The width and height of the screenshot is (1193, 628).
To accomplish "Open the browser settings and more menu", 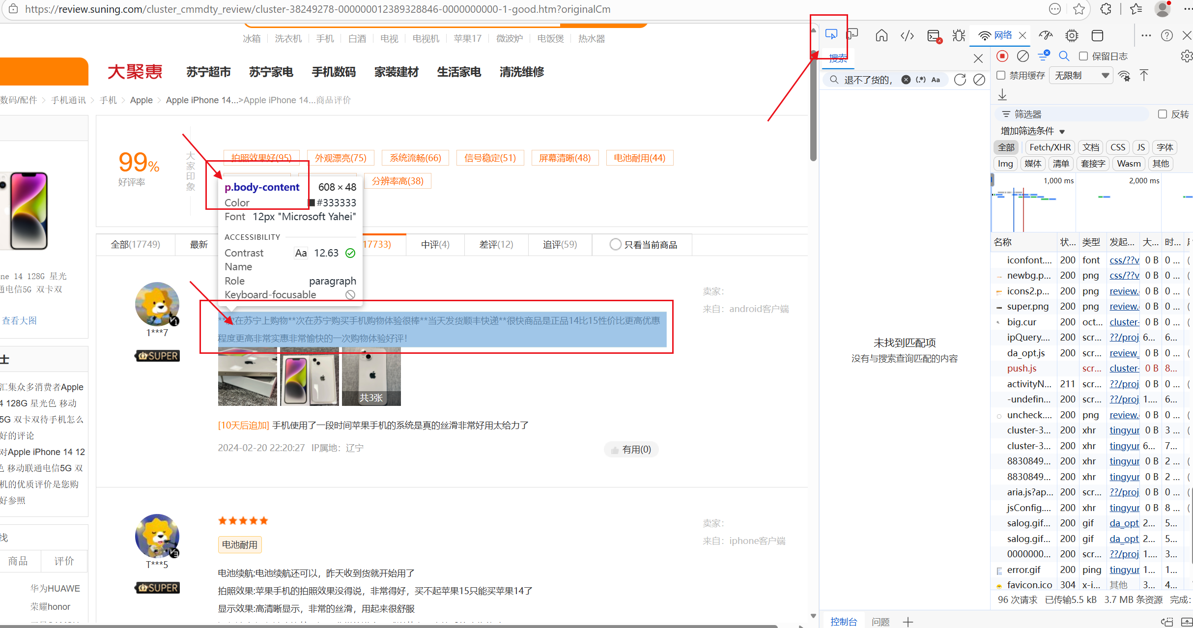I will click(1188, 9).
